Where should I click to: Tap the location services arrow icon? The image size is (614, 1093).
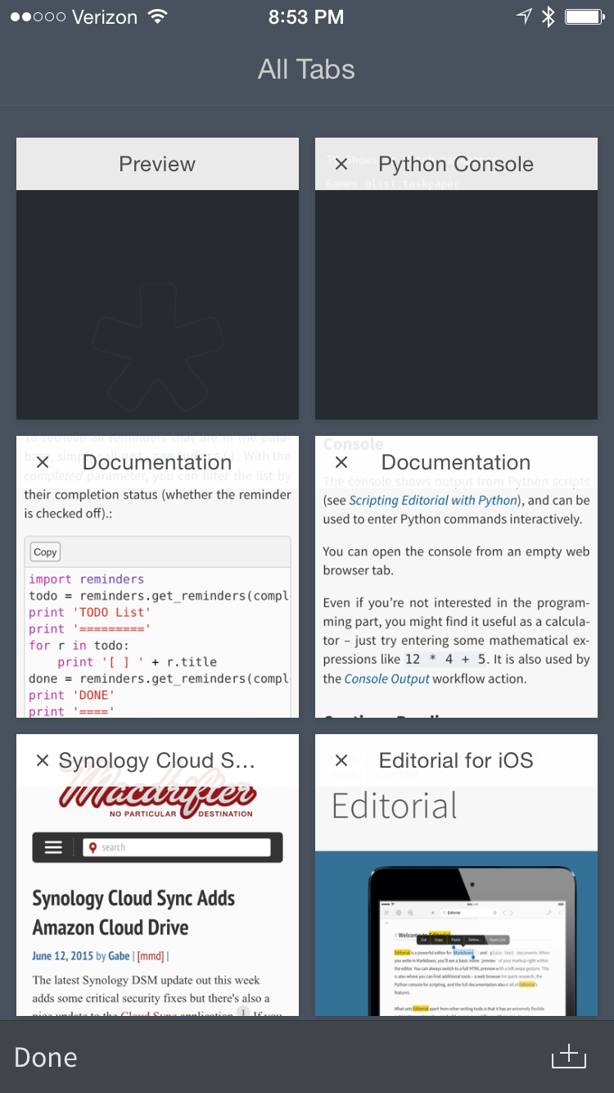point(524,16)
